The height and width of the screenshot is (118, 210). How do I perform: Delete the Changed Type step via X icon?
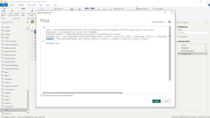coord(179,54)
